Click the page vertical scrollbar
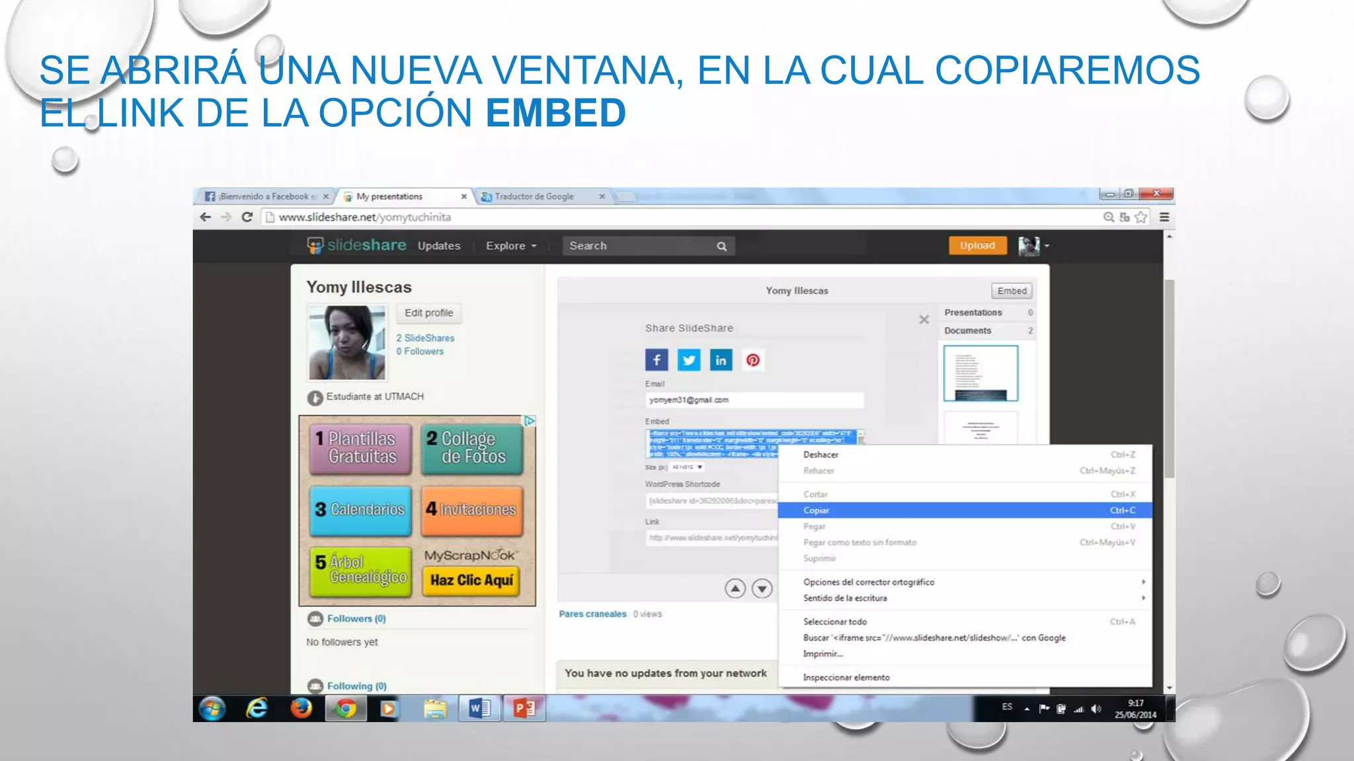This screenshot has height=761, width=1354. [x=1169, y=378]
